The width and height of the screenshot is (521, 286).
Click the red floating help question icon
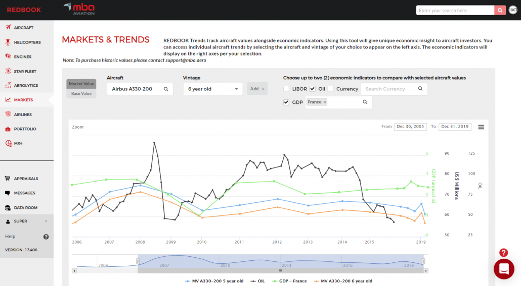pos(503,253)
